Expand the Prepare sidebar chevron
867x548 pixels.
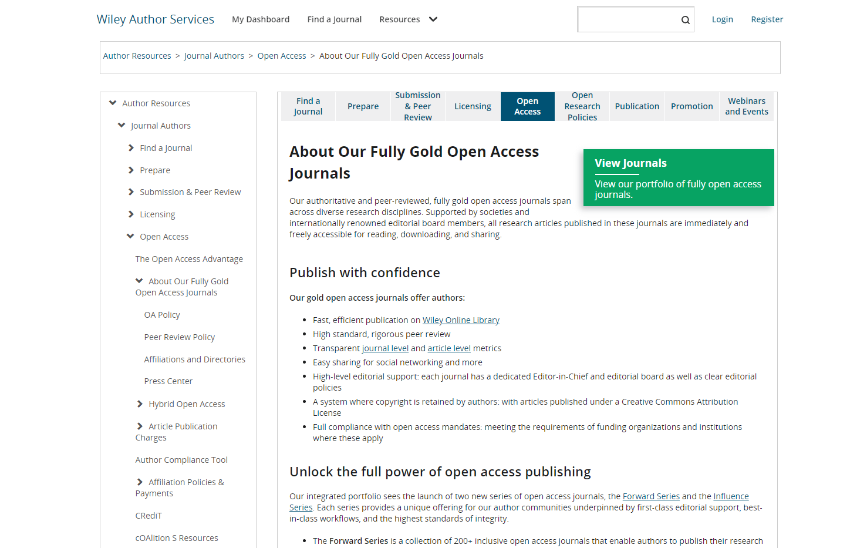coord(131,170)
